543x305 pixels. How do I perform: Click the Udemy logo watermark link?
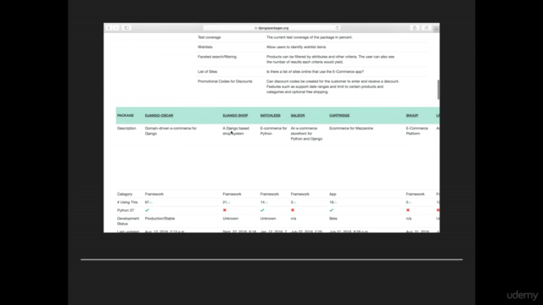[x=523, y=295]
